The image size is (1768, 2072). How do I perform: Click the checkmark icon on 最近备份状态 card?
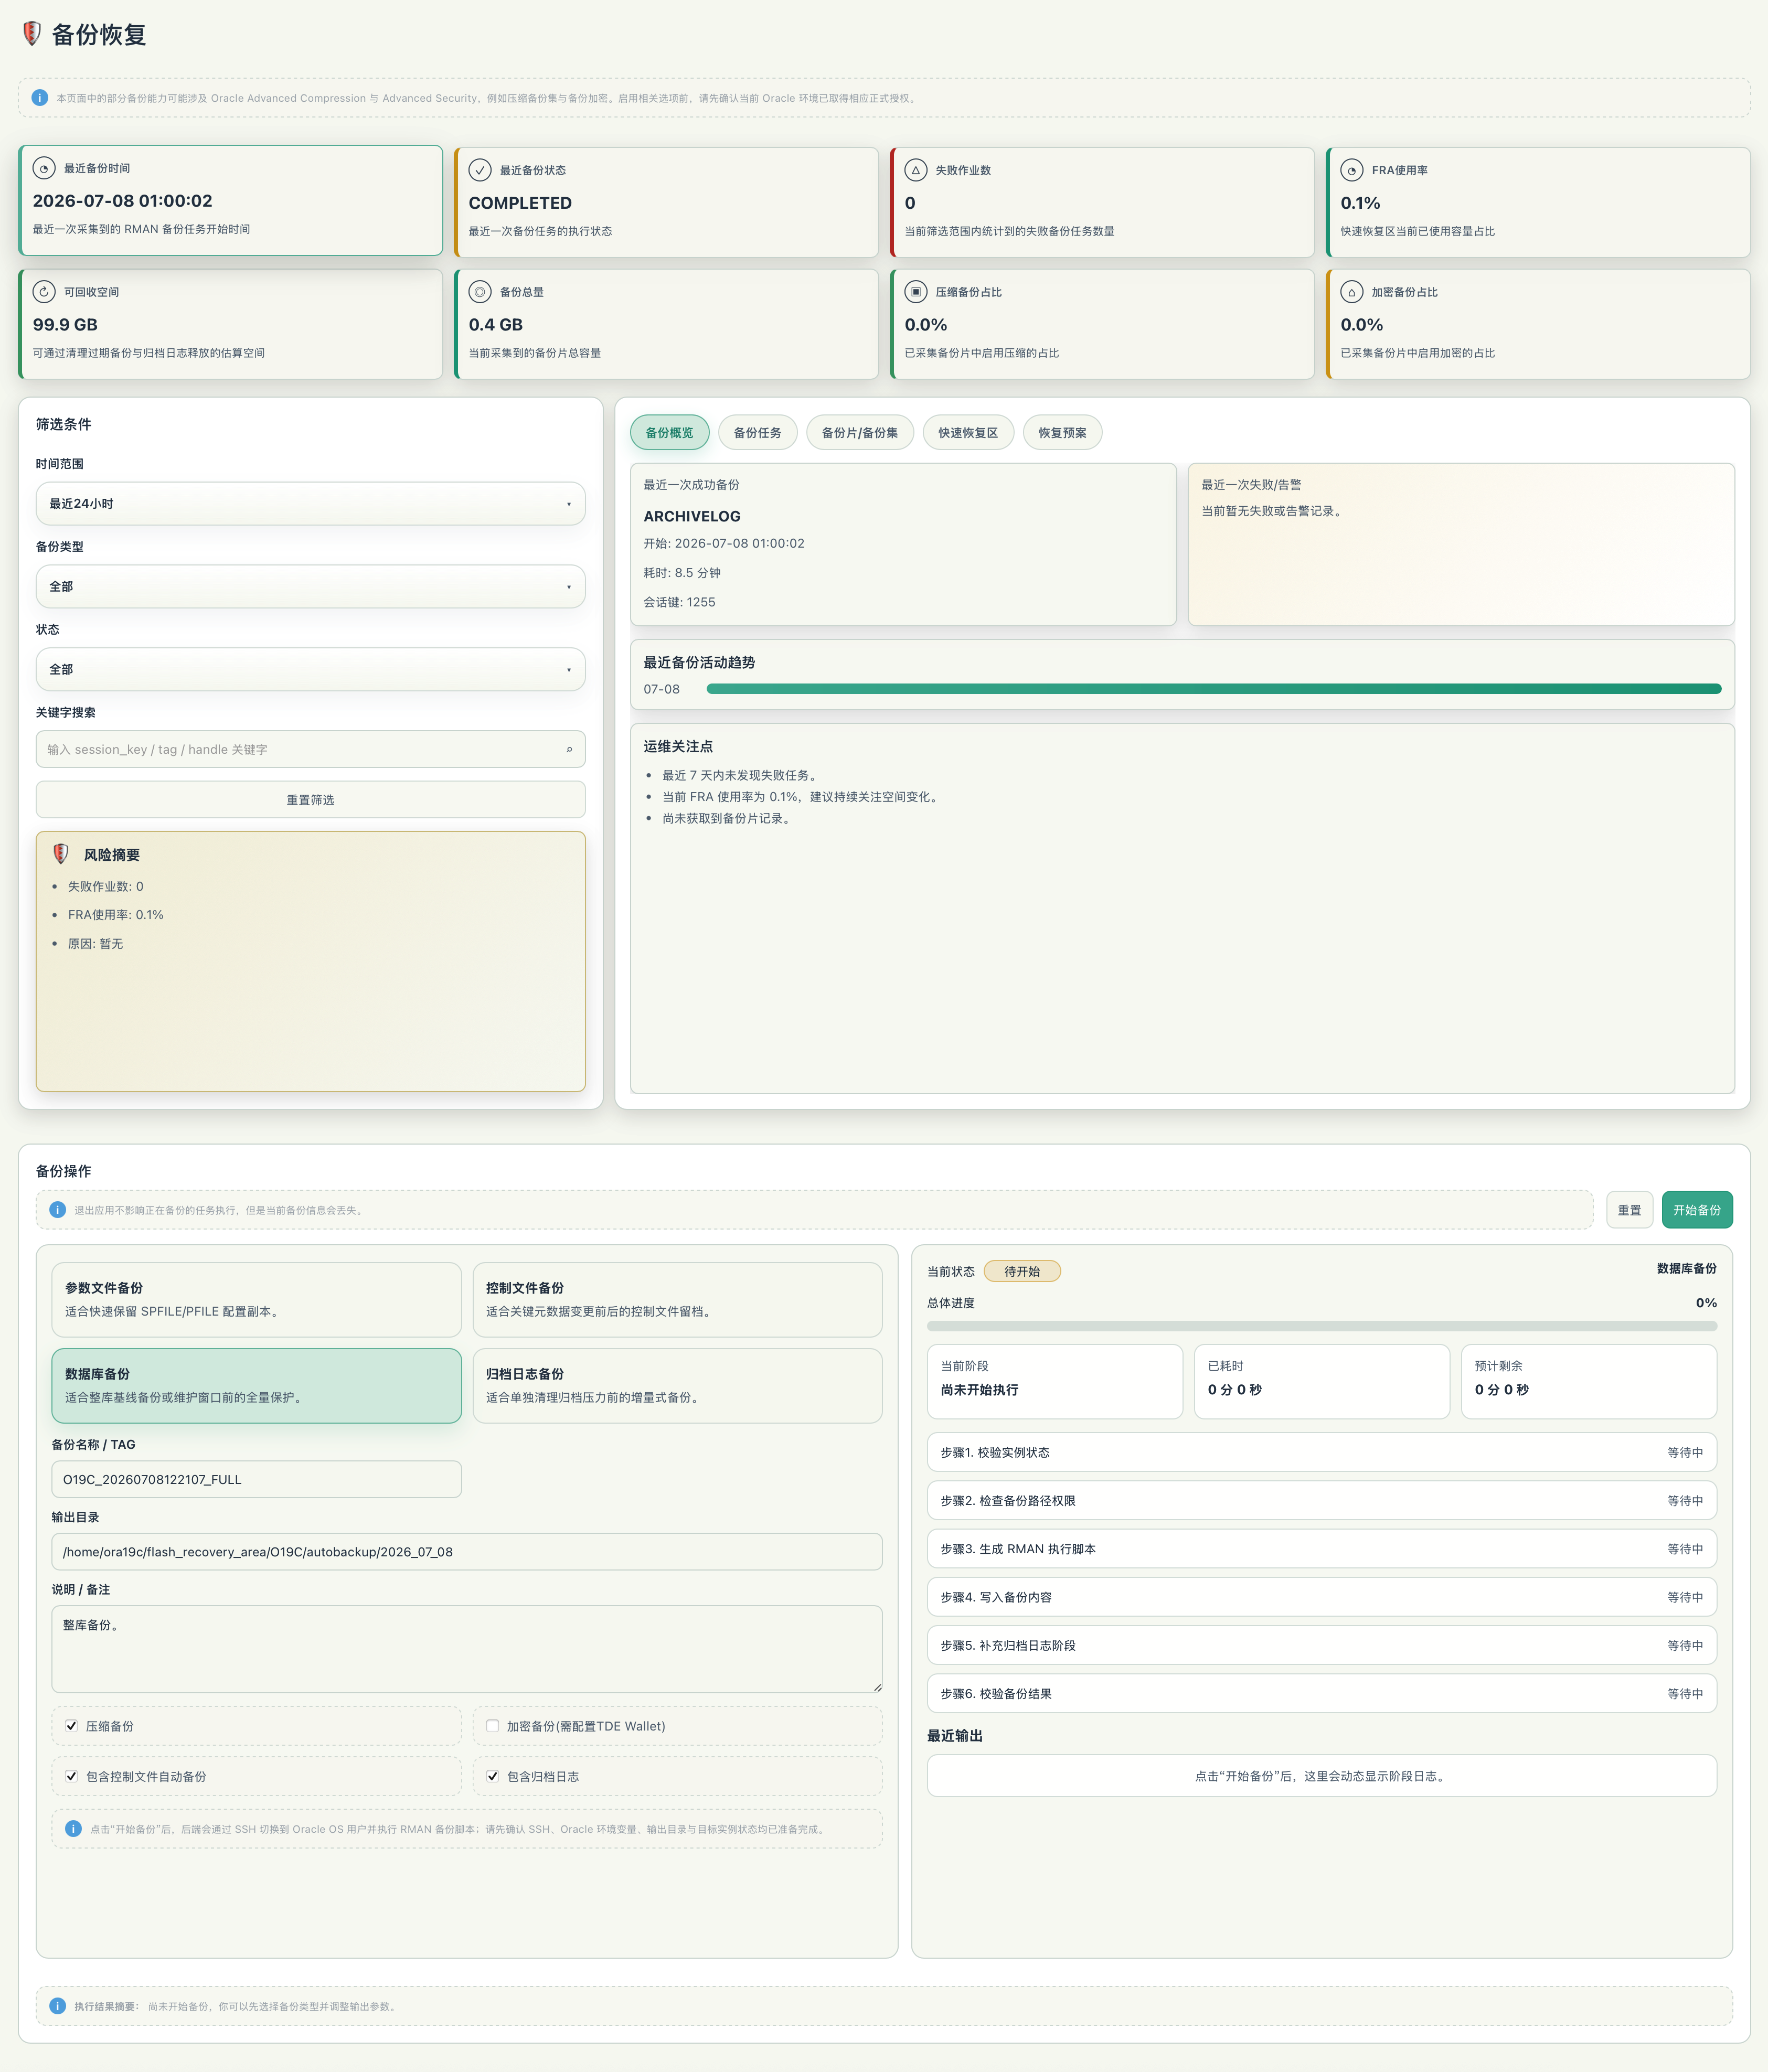point(480,170)
